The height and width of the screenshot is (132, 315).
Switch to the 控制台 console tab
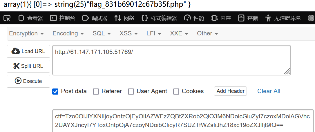(63, 18)
